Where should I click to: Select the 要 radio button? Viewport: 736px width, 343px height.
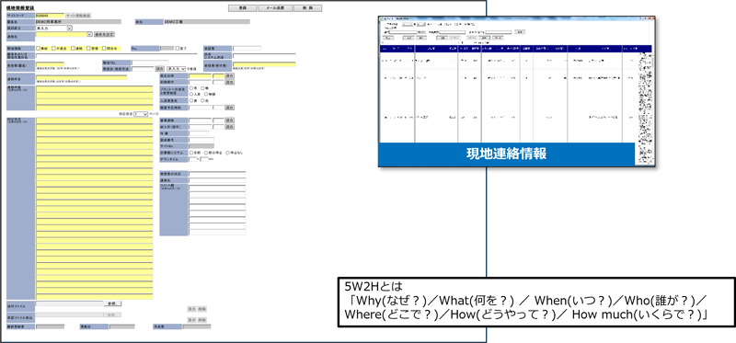click(191, 100)
